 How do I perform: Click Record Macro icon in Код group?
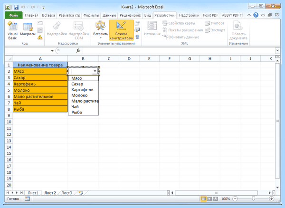[x=40, y=23]
